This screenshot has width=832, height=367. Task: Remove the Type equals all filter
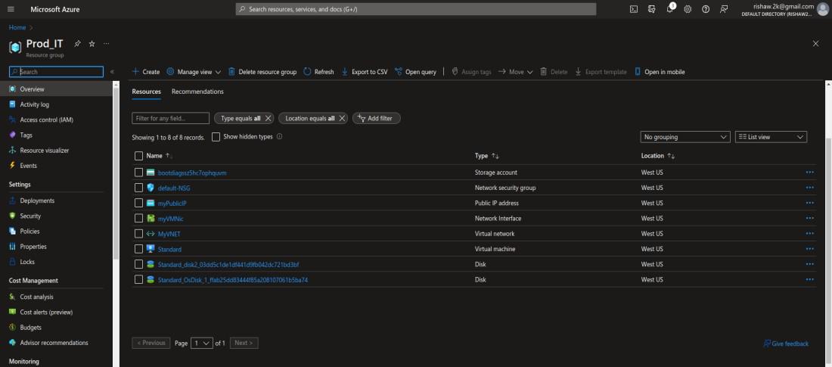point(268,119)
